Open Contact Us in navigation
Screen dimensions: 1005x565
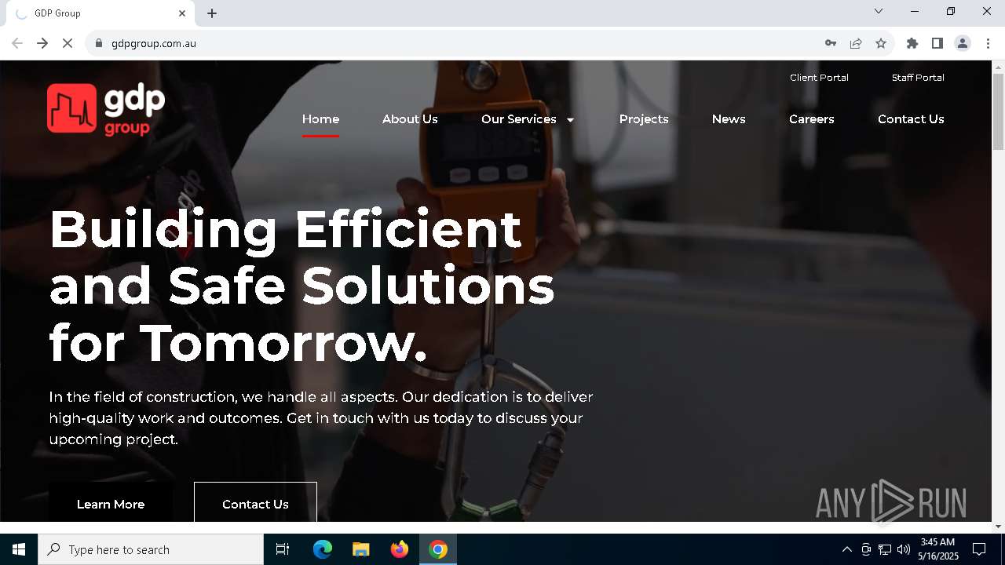pyautogui.click(x=911, y=119)
